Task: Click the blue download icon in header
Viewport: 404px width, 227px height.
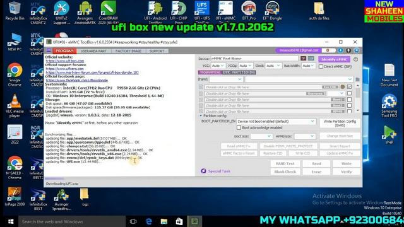Action: (341, 50)
